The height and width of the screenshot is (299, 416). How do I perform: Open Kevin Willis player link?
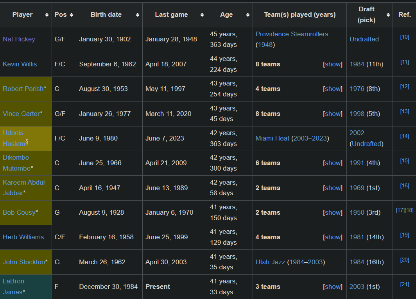click(x=20, y=64)
